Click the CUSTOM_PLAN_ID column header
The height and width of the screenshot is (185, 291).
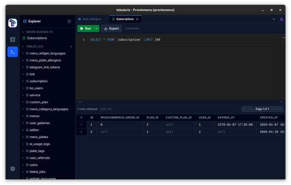(178, 117)
